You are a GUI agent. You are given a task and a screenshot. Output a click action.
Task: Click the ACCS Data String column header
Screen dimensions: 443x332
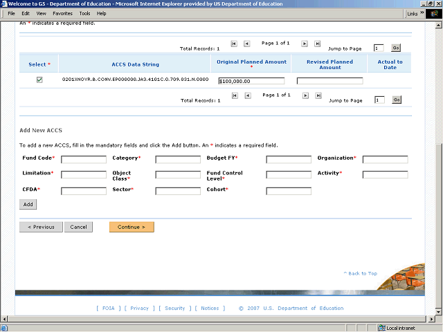pyautogui.click(x=136, y=64)
